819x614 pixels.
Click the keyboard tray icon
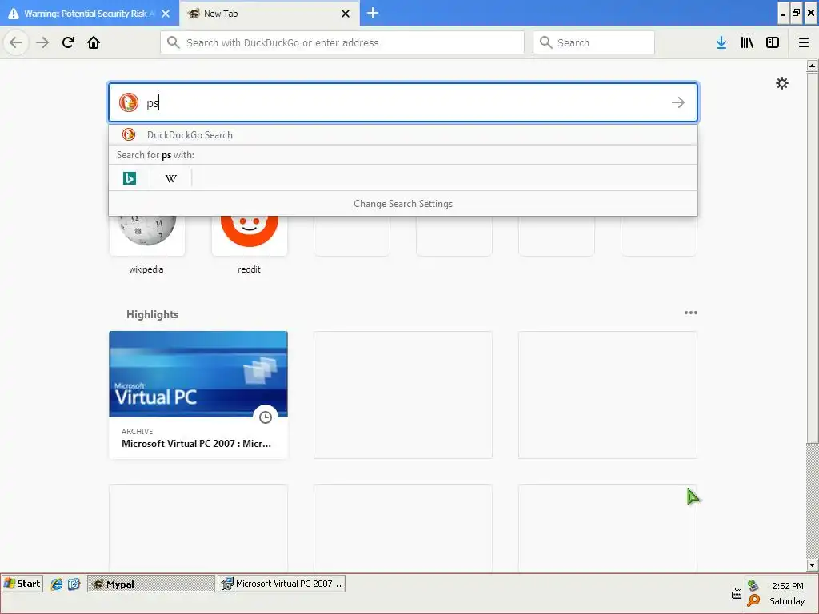pyautogui.click(x=737, y=593)
